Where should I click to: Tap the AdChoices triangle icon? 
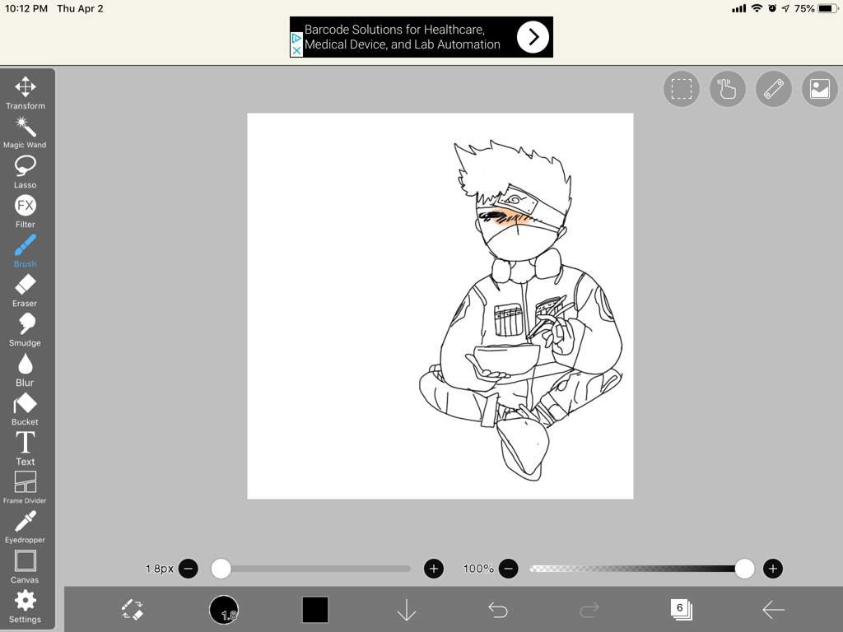(x=296, y=38)
